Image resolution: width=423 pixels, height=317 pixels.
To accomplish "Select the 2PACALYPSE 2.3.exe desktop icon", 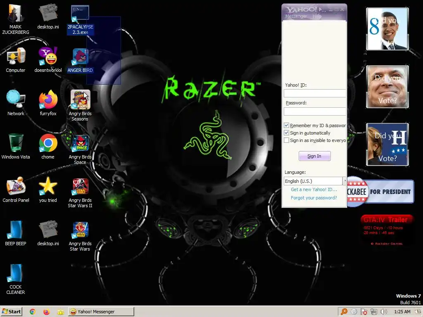I will click(x=80, y=20).
